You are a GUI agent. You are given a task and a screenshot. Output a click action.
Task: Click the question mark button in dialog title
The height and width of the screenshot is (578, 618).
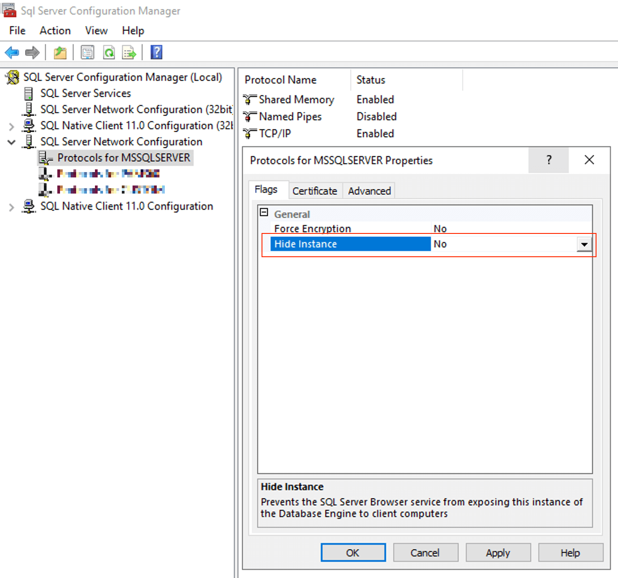tap(549, 160)
